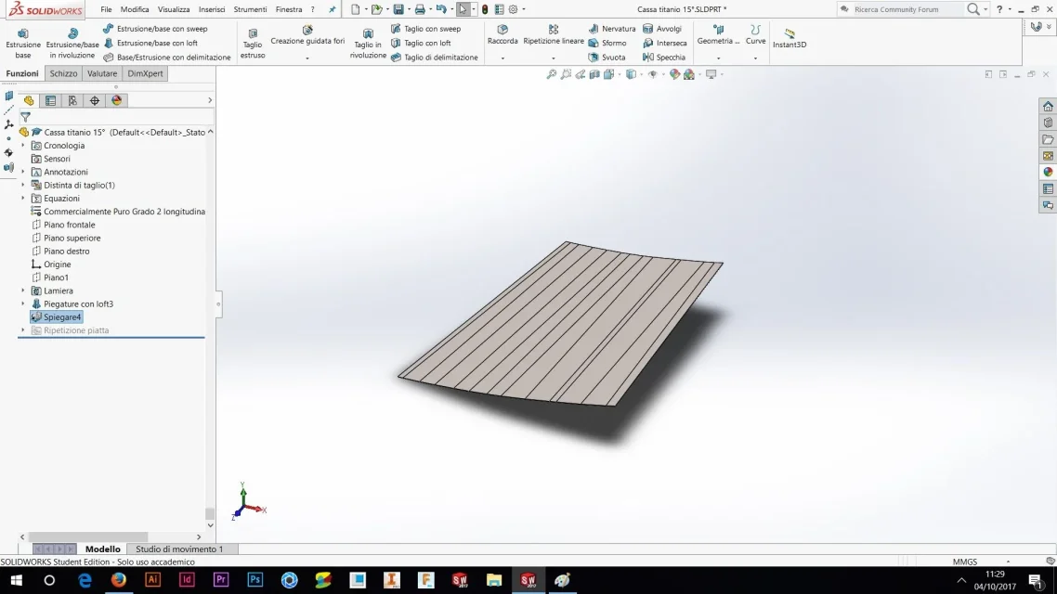This screenshot has width=1057, height=594.
Task: Choose Estrusione/base con loft
Action: (x=150, y=43)
